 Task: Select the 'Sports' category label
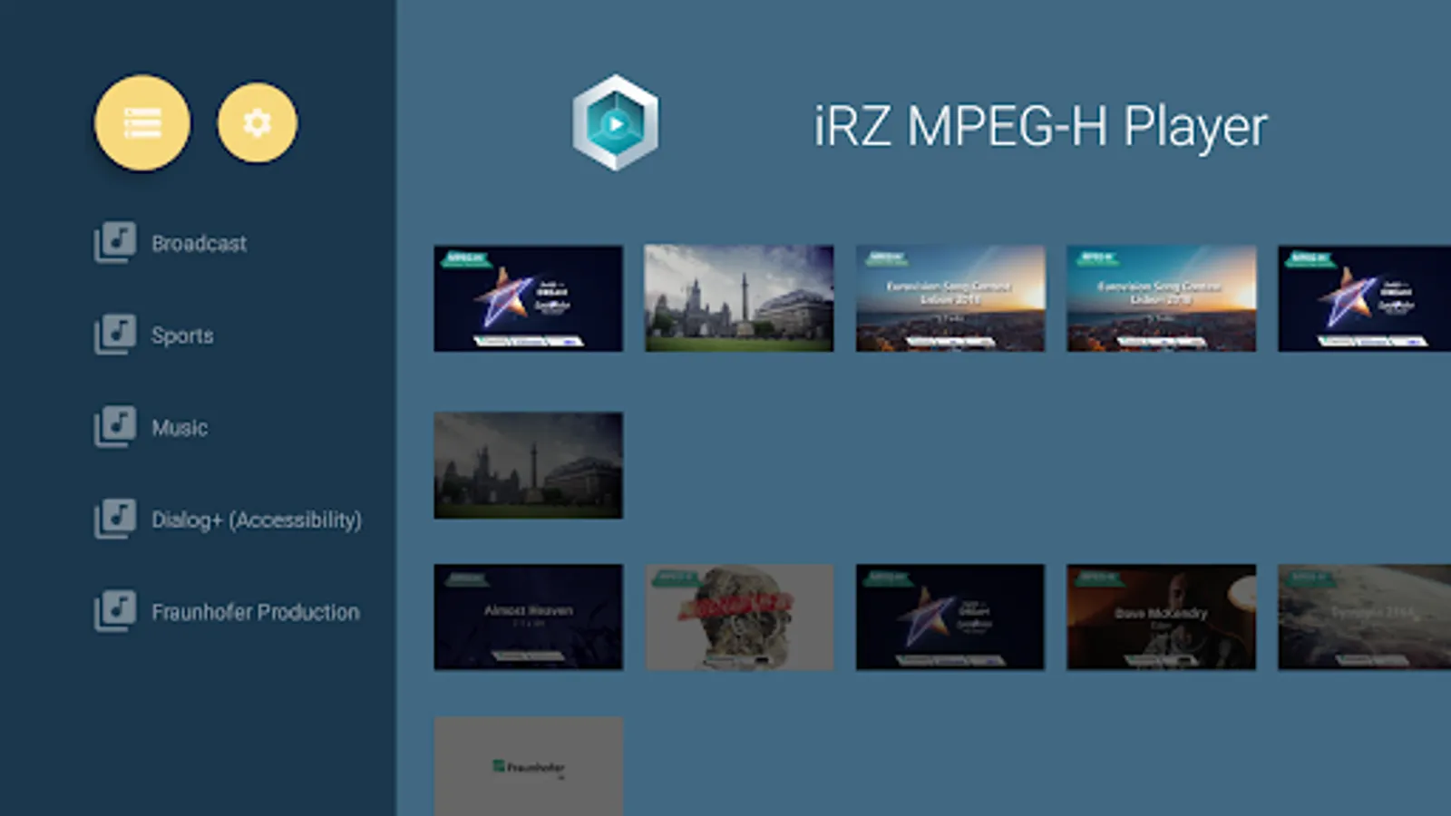click(182, 335)
